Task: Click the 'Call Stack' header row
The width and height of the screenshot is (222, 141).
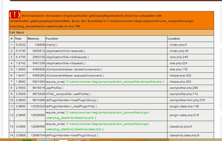Action: [111, 33]
